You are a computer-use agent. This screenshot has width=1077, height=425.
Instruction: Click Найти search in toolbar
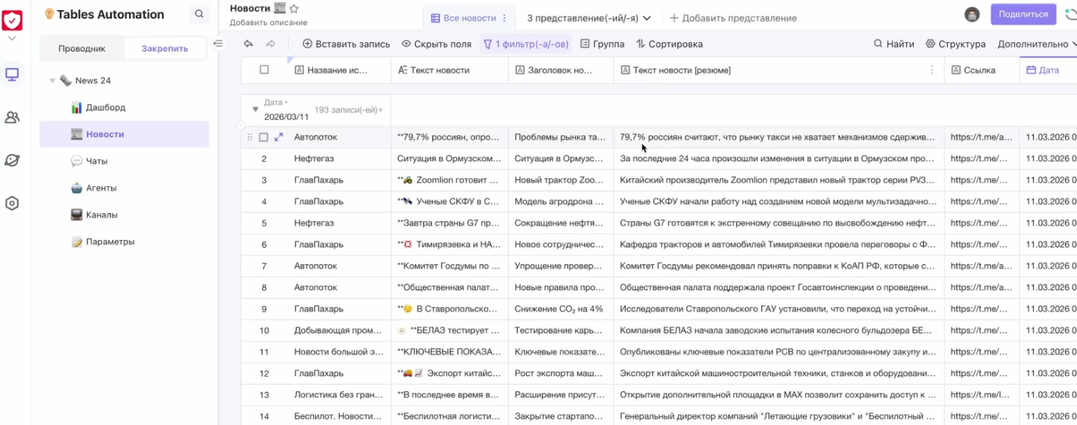point(894,44)
